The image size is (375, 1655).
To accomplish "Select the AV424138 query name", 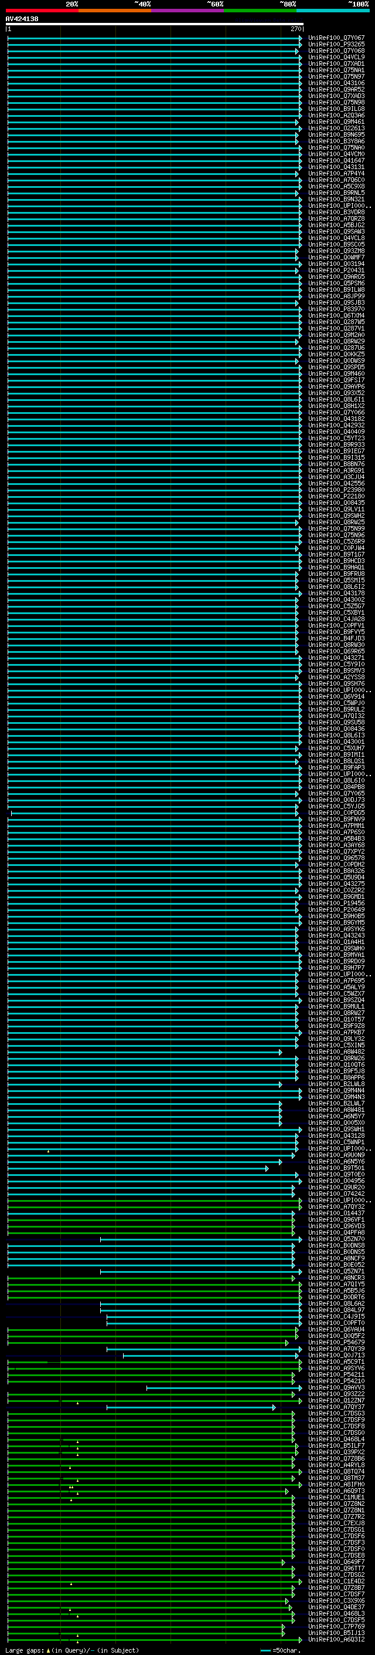I will pos(22,19).
